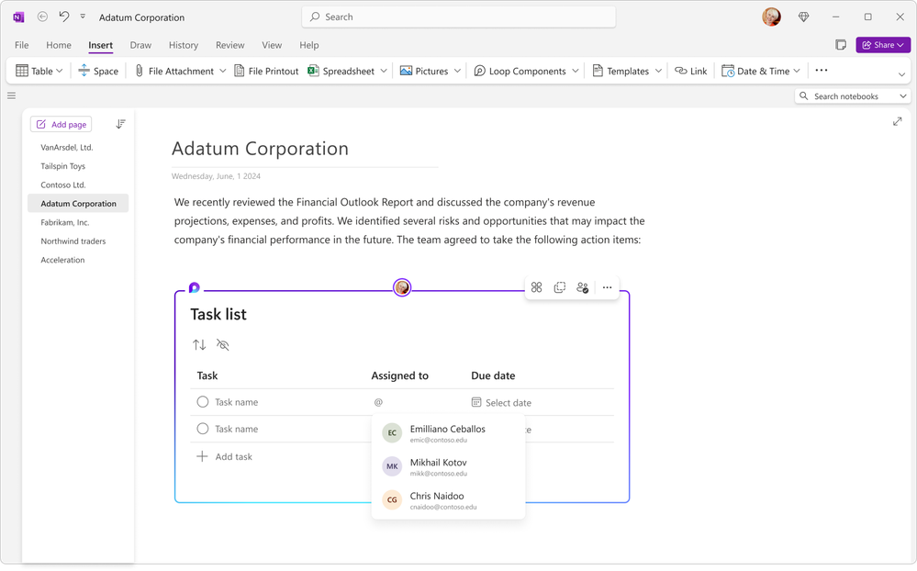Screen dimensions: 917x571
Task: Open the Acceleration page
Action: (x=62, y=260)
